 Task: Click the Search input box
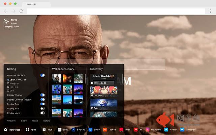pyautogui.click(x=108, y=64)
